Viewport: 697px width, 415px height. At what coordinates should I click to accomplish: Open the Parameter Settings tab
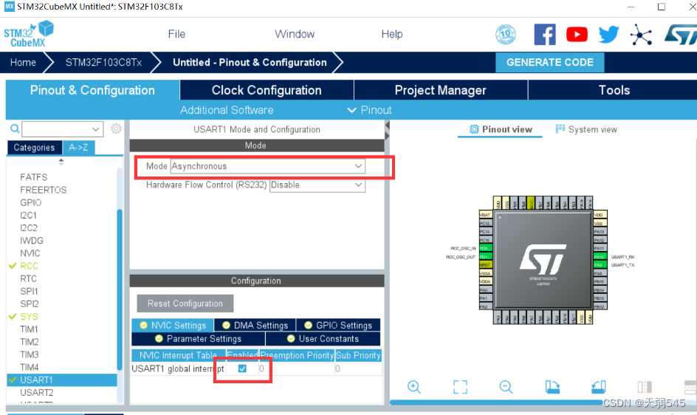click(199, 338)
